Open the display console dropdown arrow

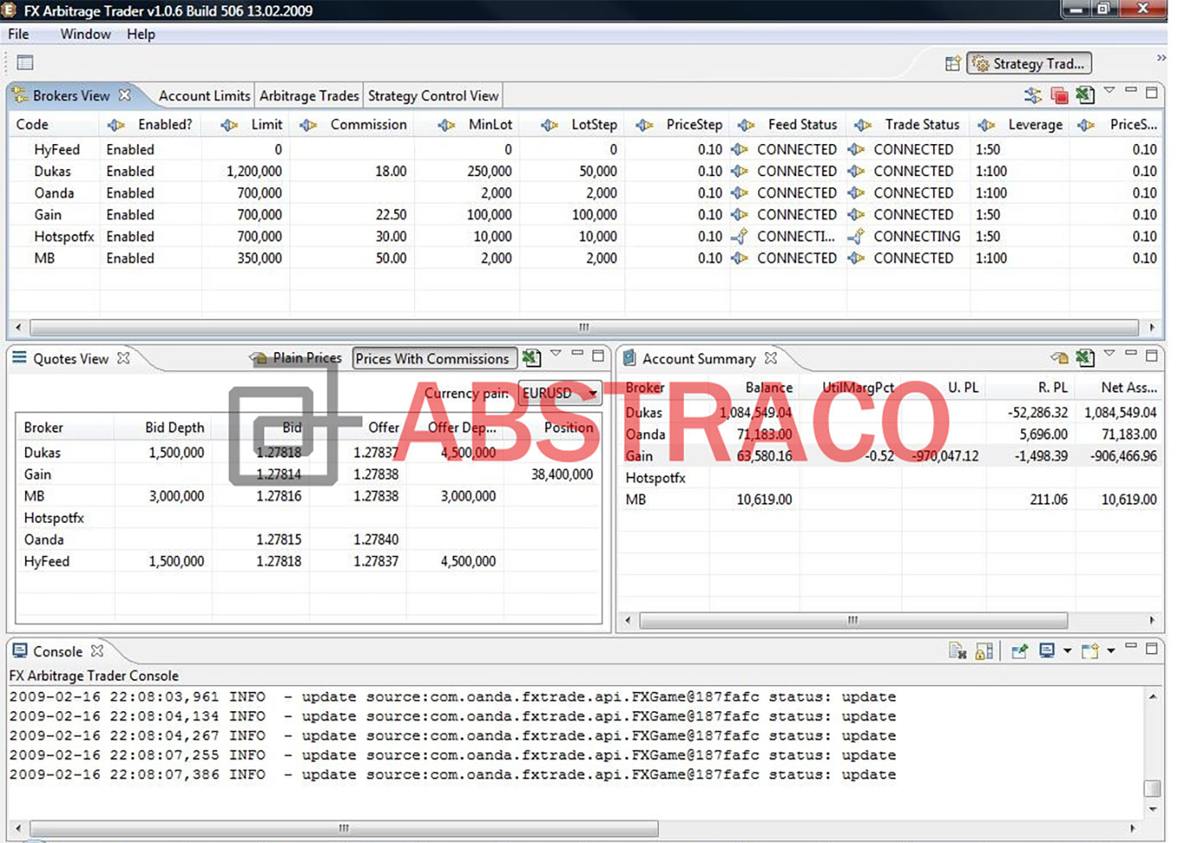(1068, 650)
